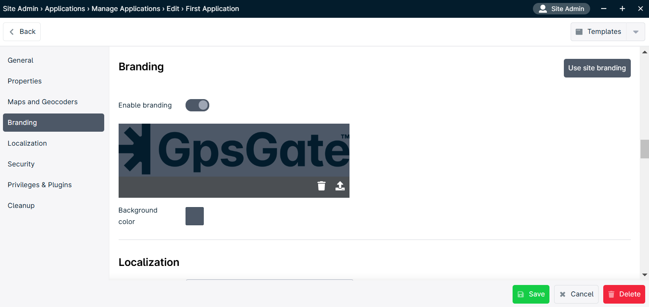Click Site Admin breadcrumb link

tap(20, 8)
